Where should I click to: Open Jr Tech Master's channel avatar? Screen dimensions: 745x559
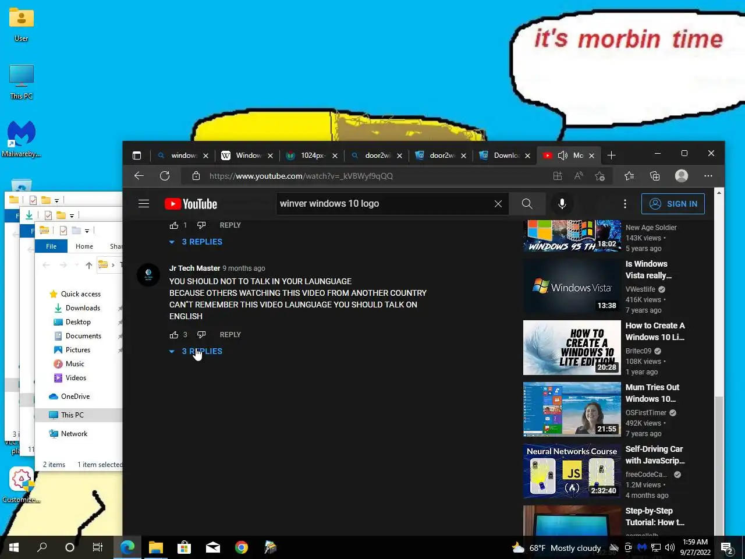tap(148, 275)
